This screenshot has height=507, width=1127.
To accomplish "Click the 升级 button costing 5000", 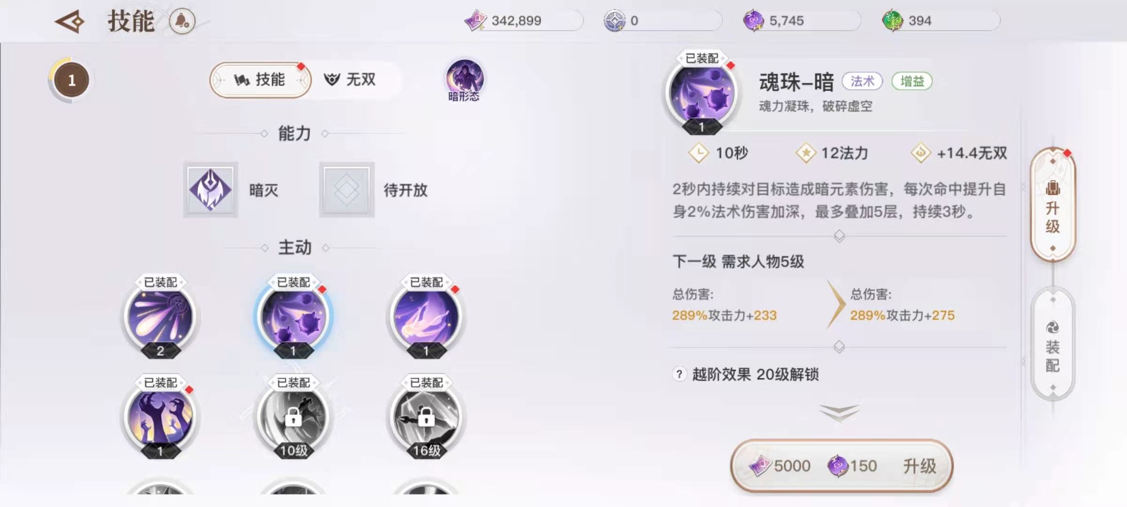I will click(841, 466).
